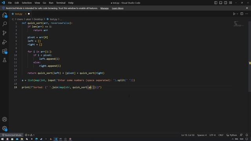Change the UTF-8 file encoding
Screen dimensions: 251x141
point(213,135)
